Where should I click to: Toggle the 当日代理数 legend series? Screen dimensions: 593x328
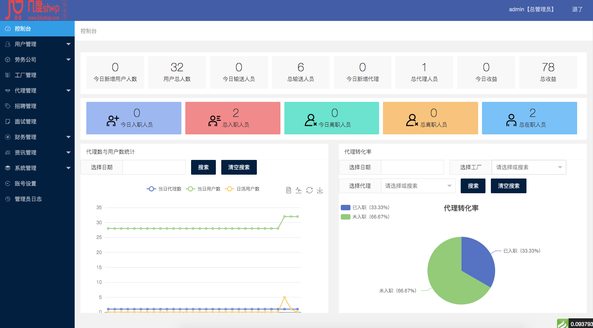point(164,189)
